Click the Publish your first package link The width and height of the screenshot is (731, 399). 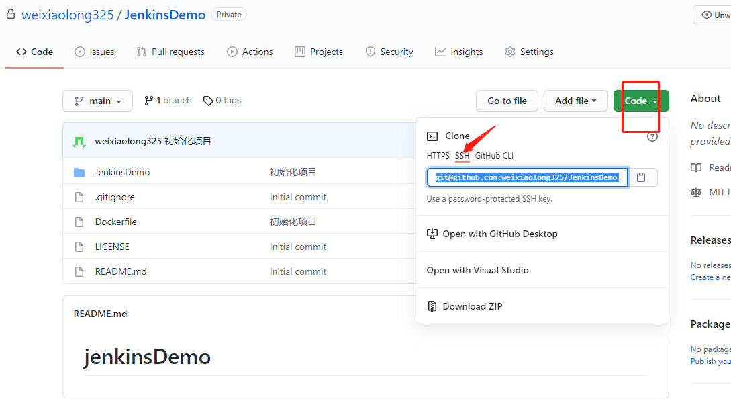[x=710, y=361]
